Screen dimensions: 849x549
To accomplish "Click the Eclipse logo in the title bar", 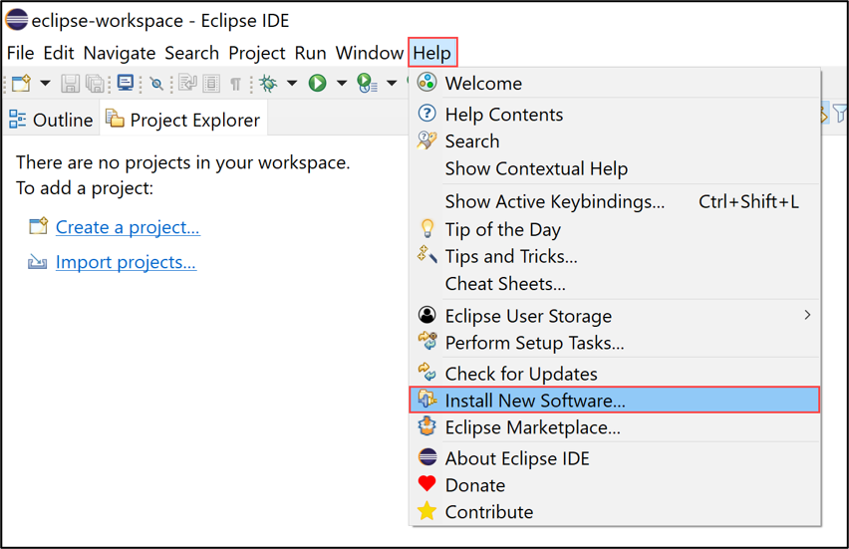I will pyautogui.click(x=16, y=20).
